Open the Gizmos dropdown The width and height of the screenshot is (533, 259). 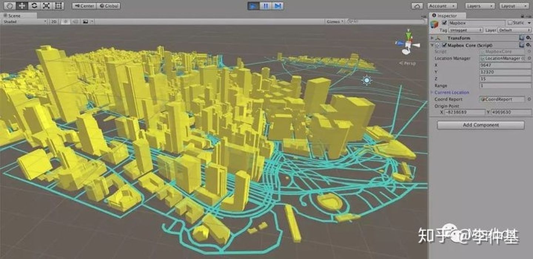click(335, 22)
